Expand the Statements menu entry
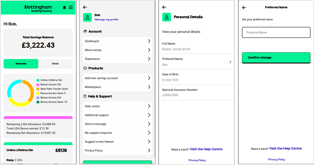The image size is (314, 165). [117, 59]
